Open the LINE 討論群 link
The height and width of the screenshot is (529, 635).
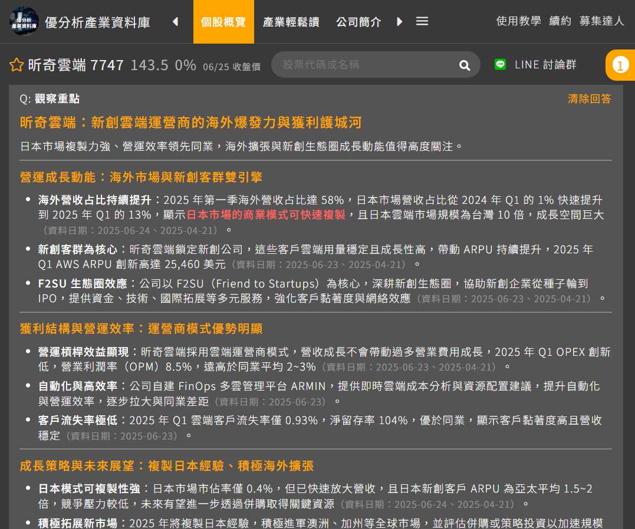coord(545,64)
